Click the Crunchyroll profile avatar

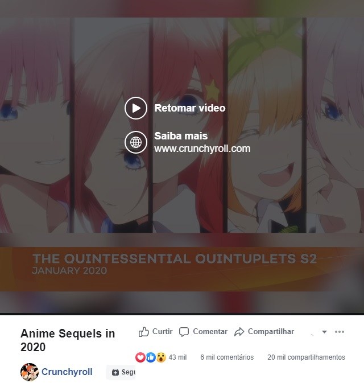[30, 372]
